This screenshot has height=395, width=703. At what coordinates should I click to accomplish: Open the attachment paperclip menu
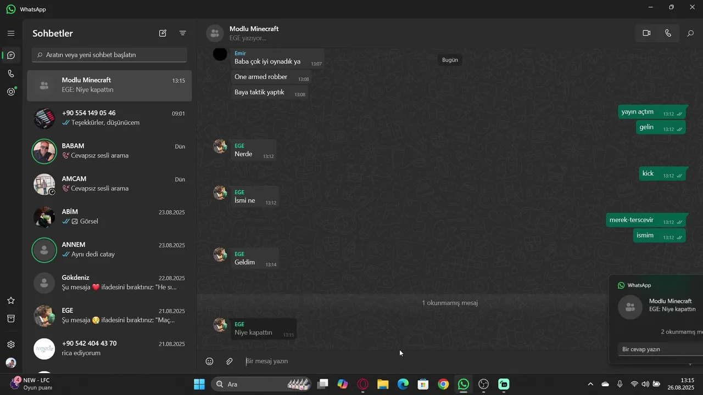230,361
